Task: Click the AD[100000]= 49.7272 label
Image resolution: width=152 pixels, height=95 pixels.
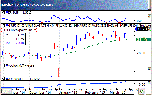Action: [24, 79]
